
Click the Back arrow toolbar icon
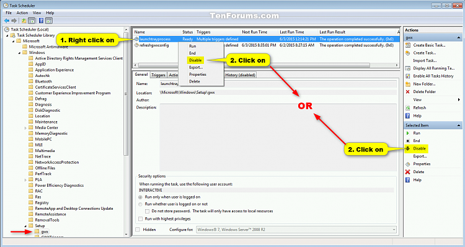7,20
